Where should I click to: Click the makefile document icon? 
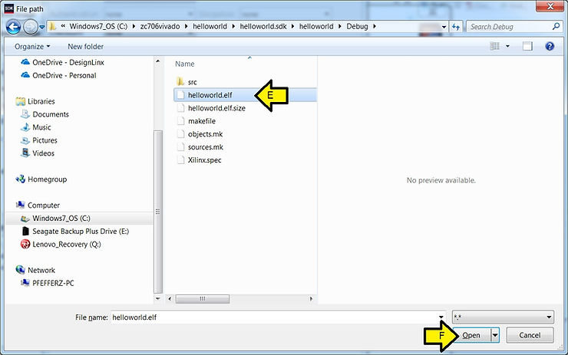(180, 121)
